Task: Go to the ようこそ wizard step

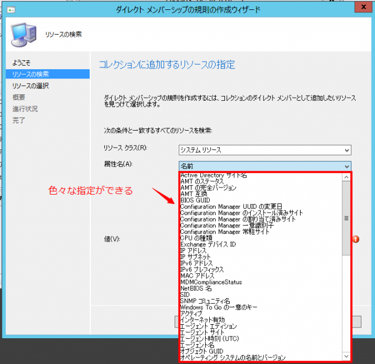Action: 22,62
